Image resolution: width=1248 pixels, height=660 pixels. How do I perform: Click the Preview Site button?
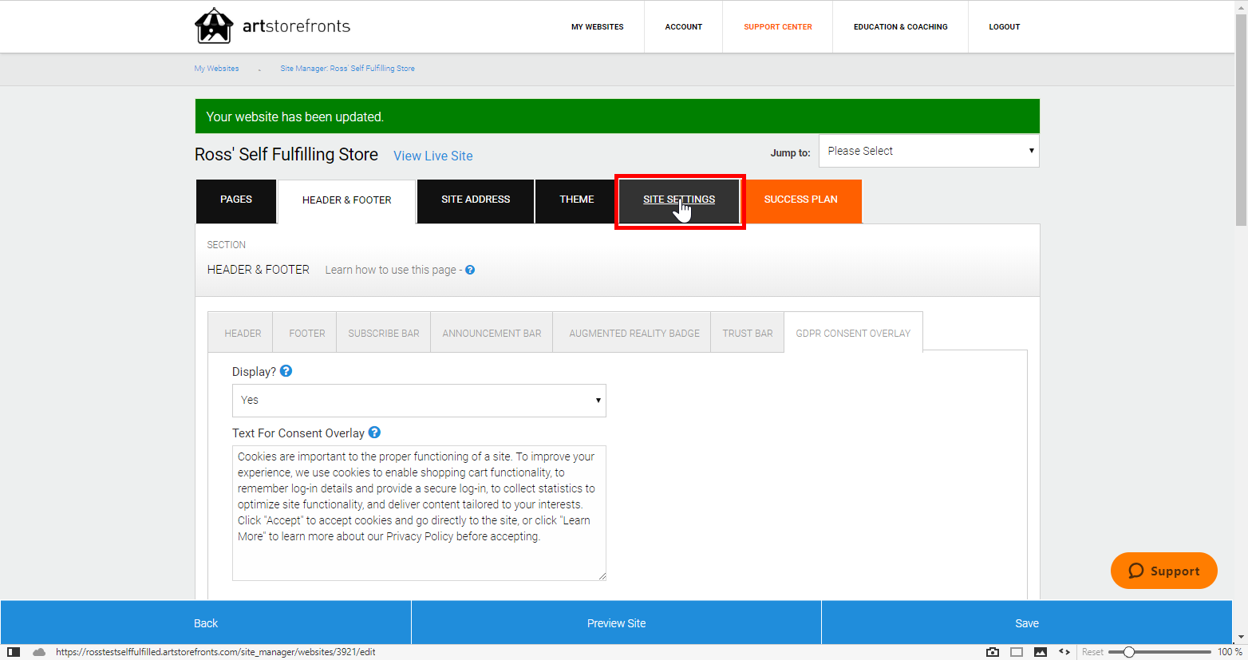pos(616,623)
